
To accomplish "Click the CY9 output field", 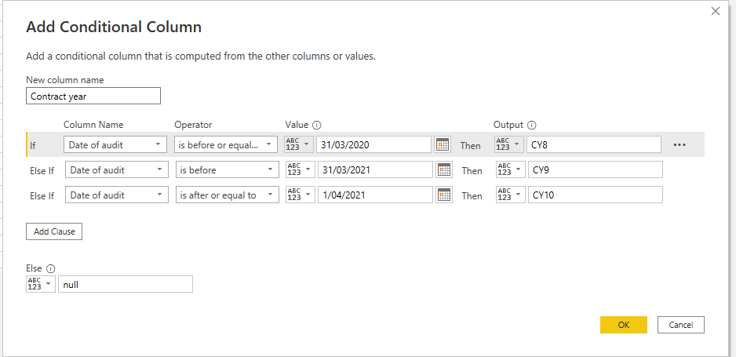I will (x=596, y=169).
